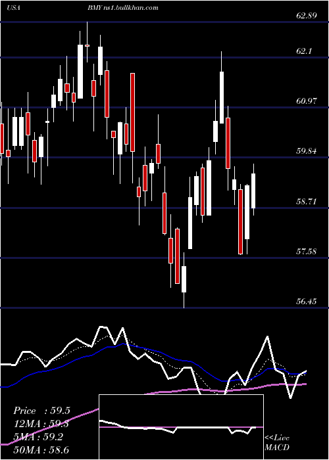Click the <<Live MACD label
The width and height of the screenshot is (329, 460).
coord(277,443)
